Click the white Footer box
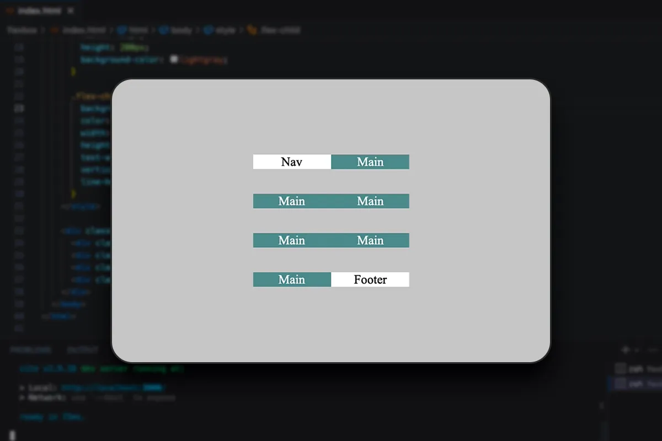This screenshot has height=441, width=662. (370, 279)
